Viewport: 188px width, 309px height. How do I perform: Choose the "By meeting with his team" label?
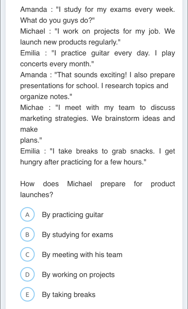82,255
